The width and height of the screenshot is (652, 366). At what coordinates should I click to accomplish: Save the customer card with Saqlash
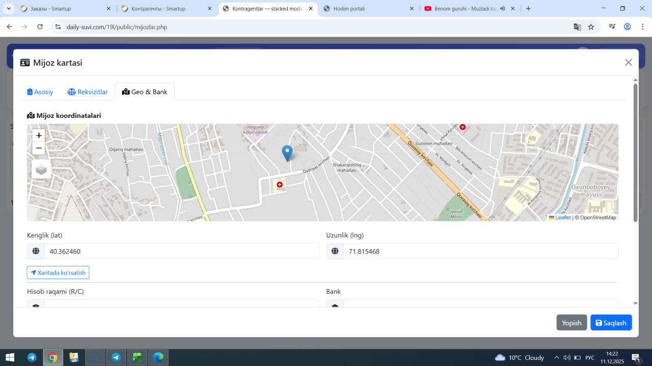click(x=611, y=323)
